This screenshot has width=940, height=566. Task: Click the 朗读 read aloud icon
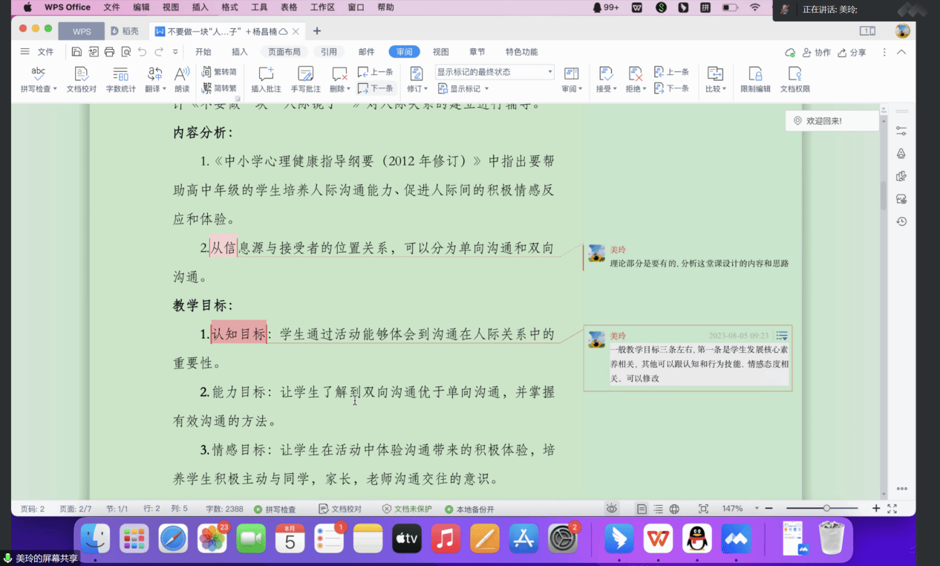[x=181, y=74]
